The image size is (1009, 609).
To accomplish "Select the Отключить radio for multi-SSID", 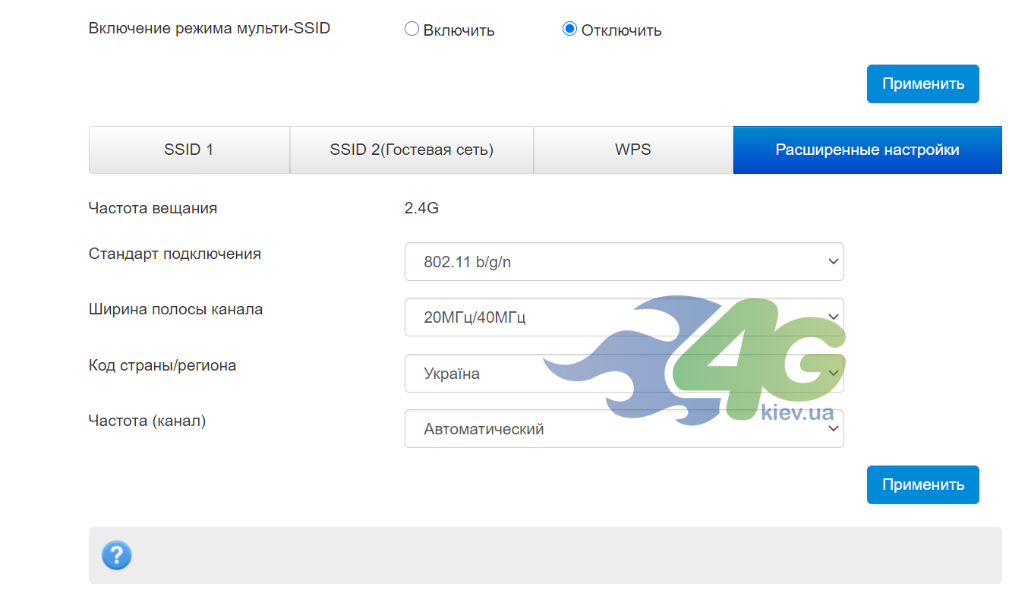I will pyautogui.click(x=569, y=29).
